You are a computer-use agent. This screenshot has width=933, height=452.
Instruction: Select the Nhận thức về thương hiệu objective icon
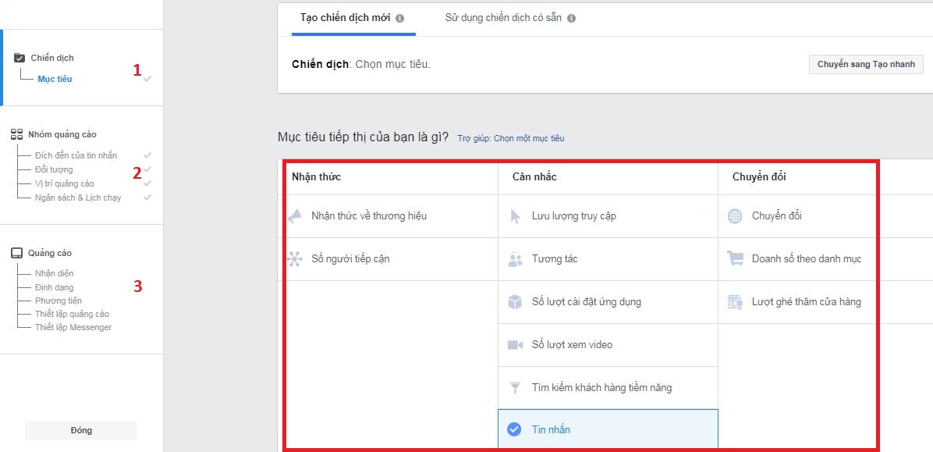coord(295,215)
